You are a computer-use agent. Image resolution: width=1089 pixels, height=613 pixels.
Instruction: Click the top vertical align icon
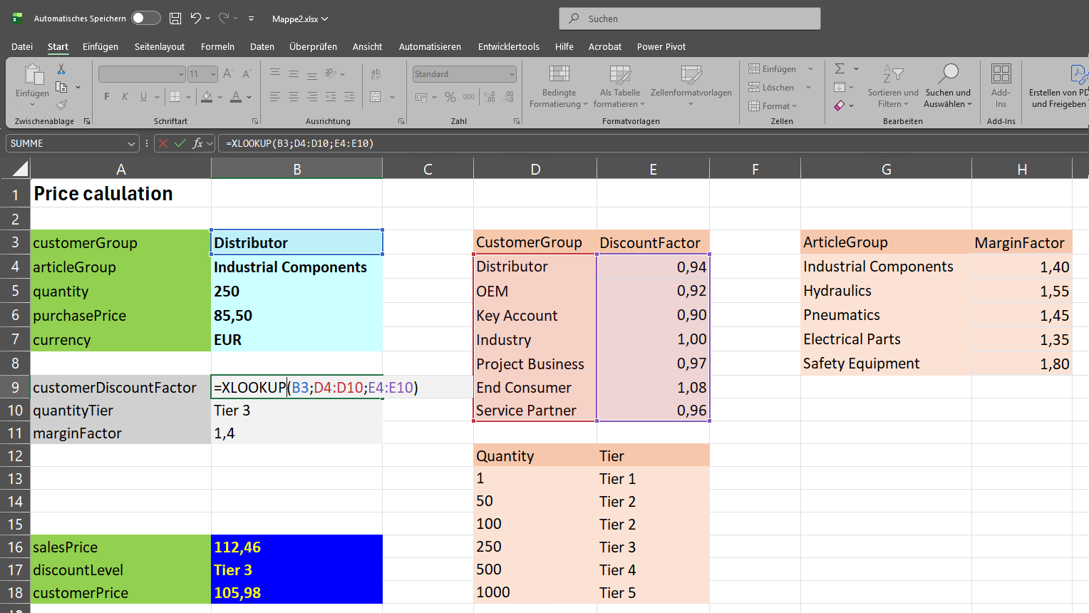(275, 73)
